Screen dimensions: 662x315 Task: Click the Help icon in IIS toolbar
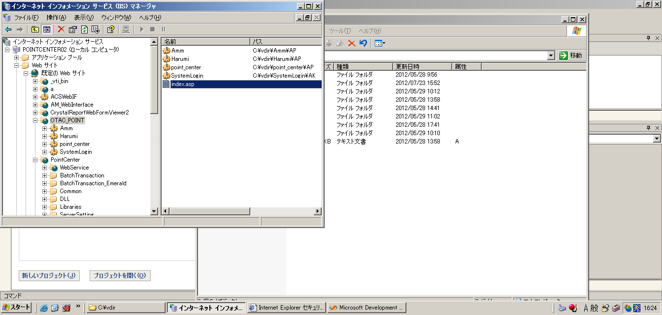tap(111, 29)
